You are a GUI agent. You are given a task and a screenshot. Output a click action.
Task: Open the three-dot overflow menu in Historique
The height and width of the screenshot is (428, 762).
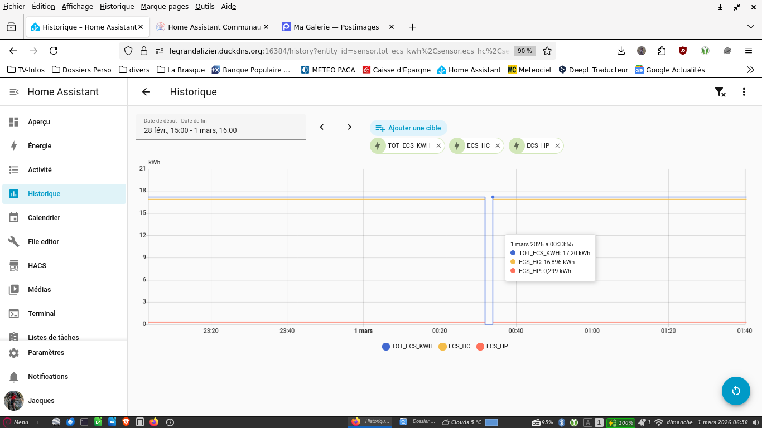744,92
